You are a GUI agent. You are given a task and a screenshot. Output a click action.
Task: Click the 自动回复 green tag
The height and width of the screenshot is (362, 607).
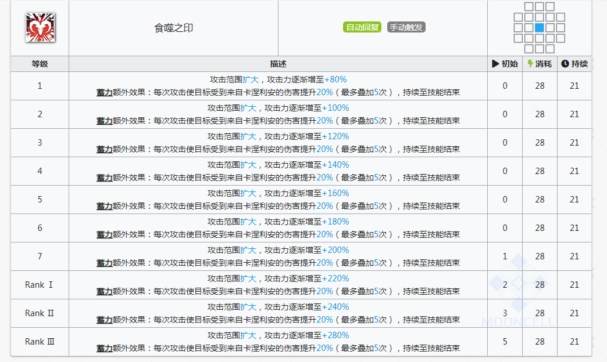click(x=362, y=27)
